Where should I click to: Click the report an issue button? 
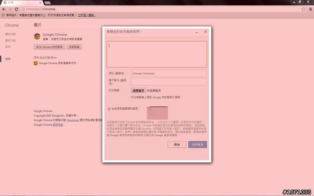[74, 47]
